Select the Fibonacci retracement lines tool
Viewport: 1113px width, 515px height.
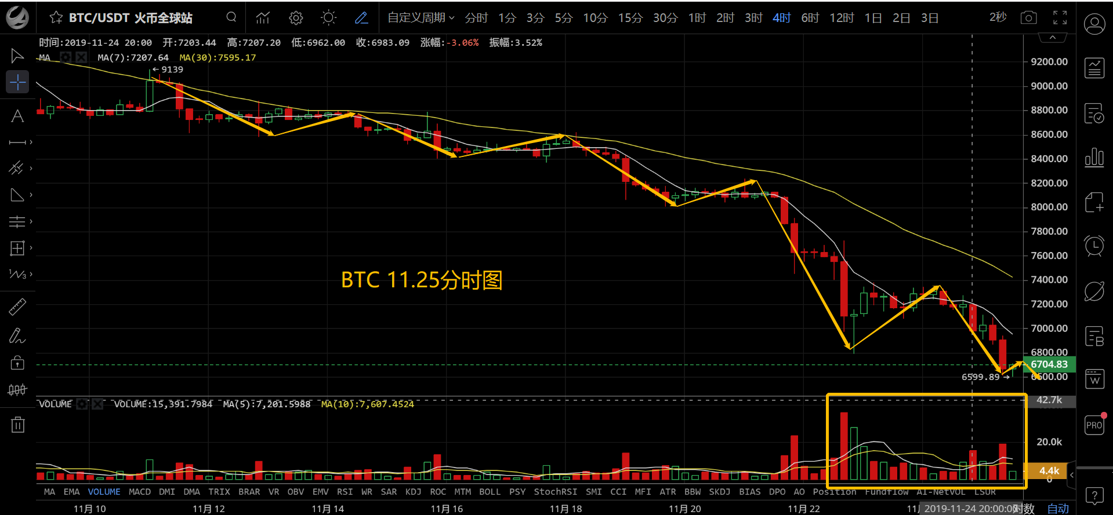click(17, 221)
